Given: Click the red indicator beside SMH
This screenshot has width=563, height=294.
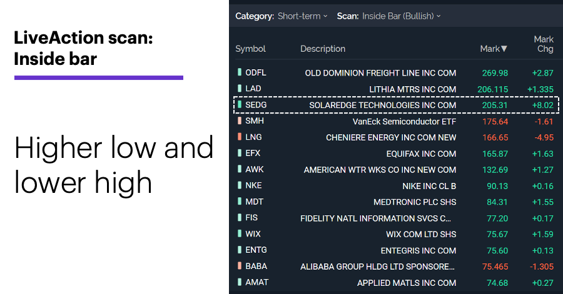Looking at the screenshot, I should 240,120.
